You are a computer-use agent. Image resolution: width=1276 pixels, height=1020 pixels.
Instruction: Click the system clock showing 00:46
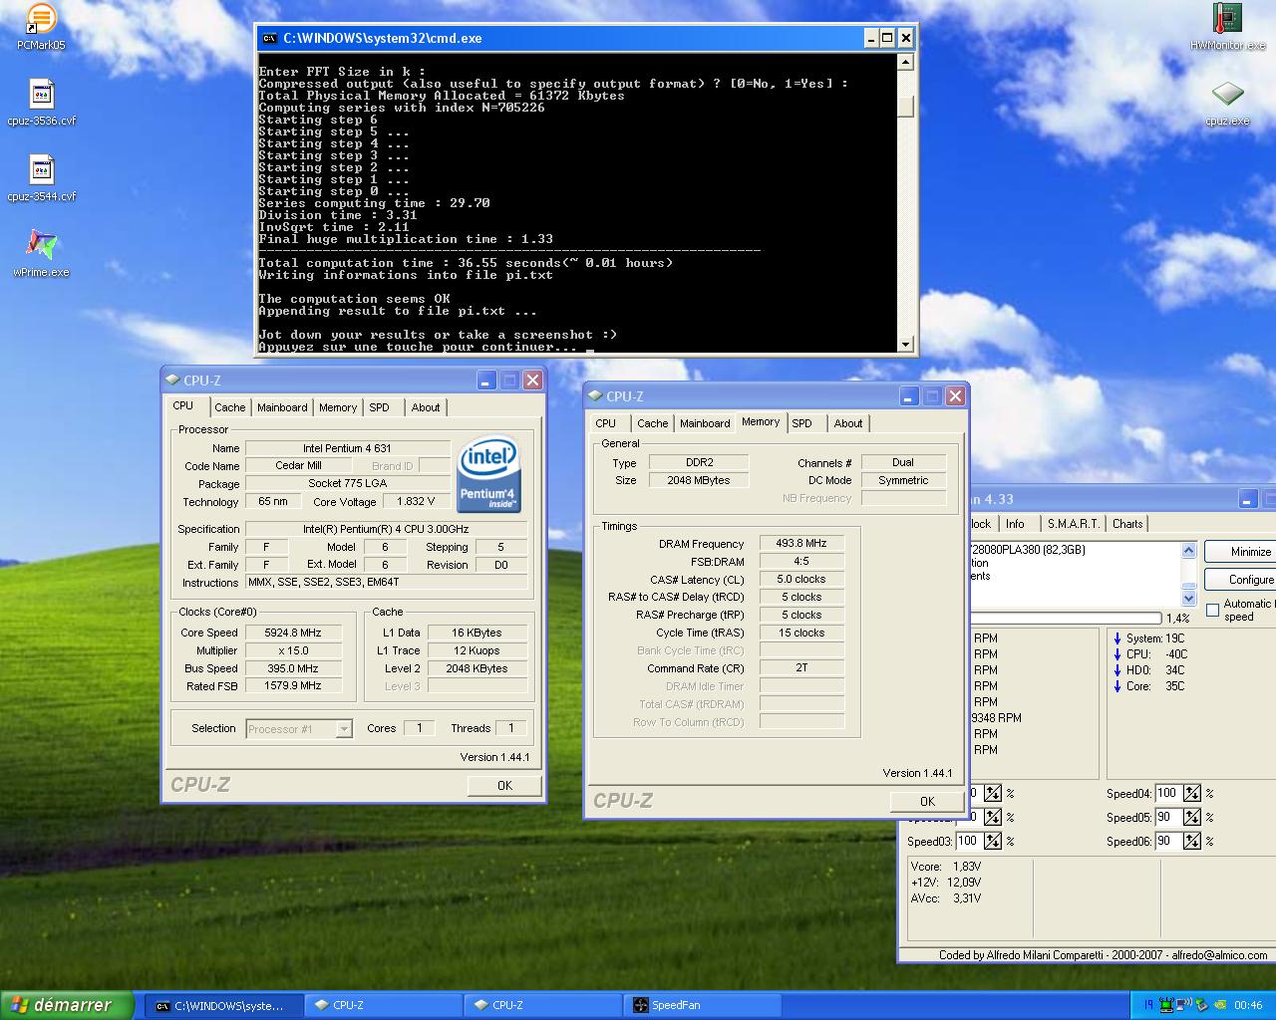(1248, 1005)
